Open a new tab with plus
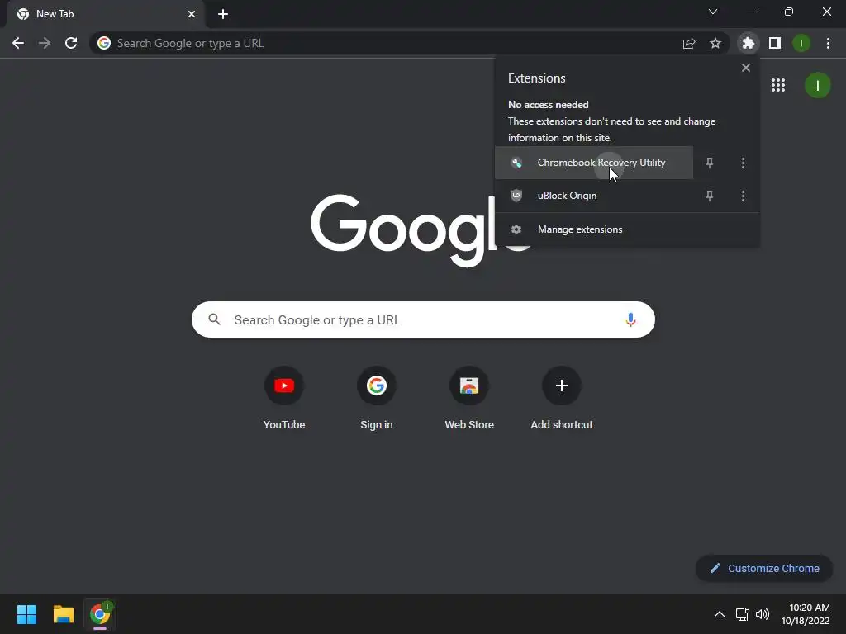Image resolution: width=846 pixels, height=634 pixels. point(223,14)
